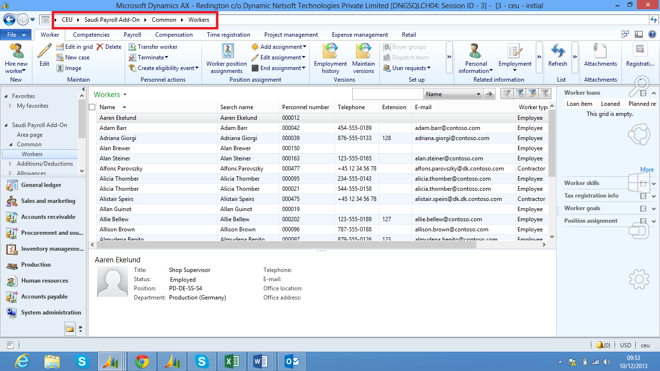This screenshot has width=660, height=371.
Task: Open the File menu
Action: (16, 35)
